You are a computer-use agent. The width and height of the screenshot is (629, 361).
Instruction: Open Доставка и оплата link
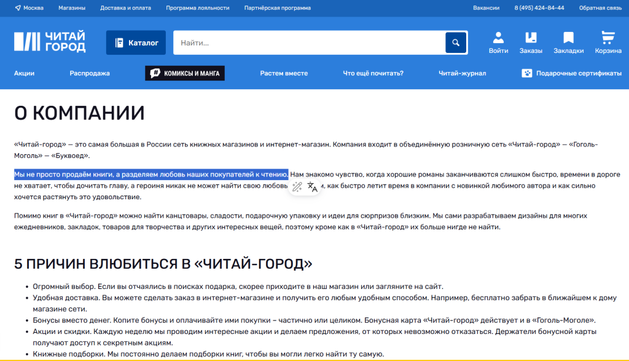point(125,8)
